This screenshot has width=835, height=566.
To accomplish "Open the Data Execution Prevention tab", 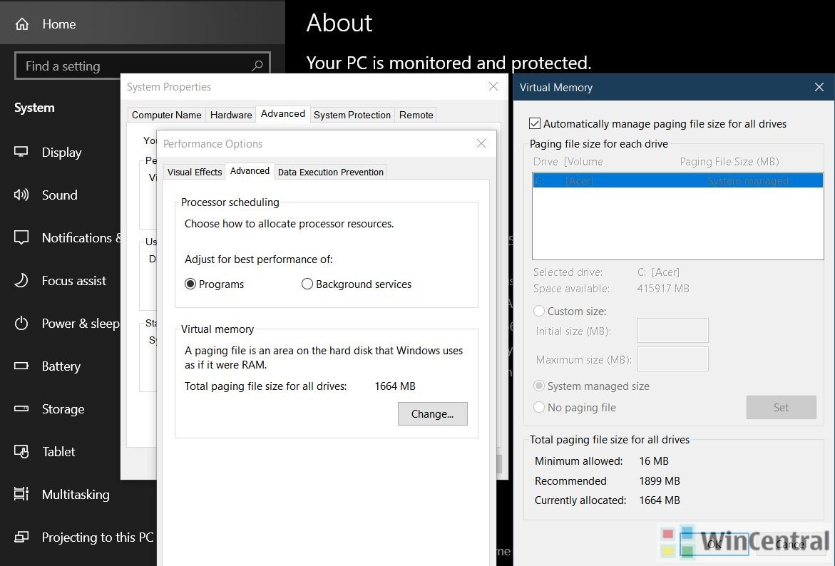I will pyautogui.click(x=330, y=172).
